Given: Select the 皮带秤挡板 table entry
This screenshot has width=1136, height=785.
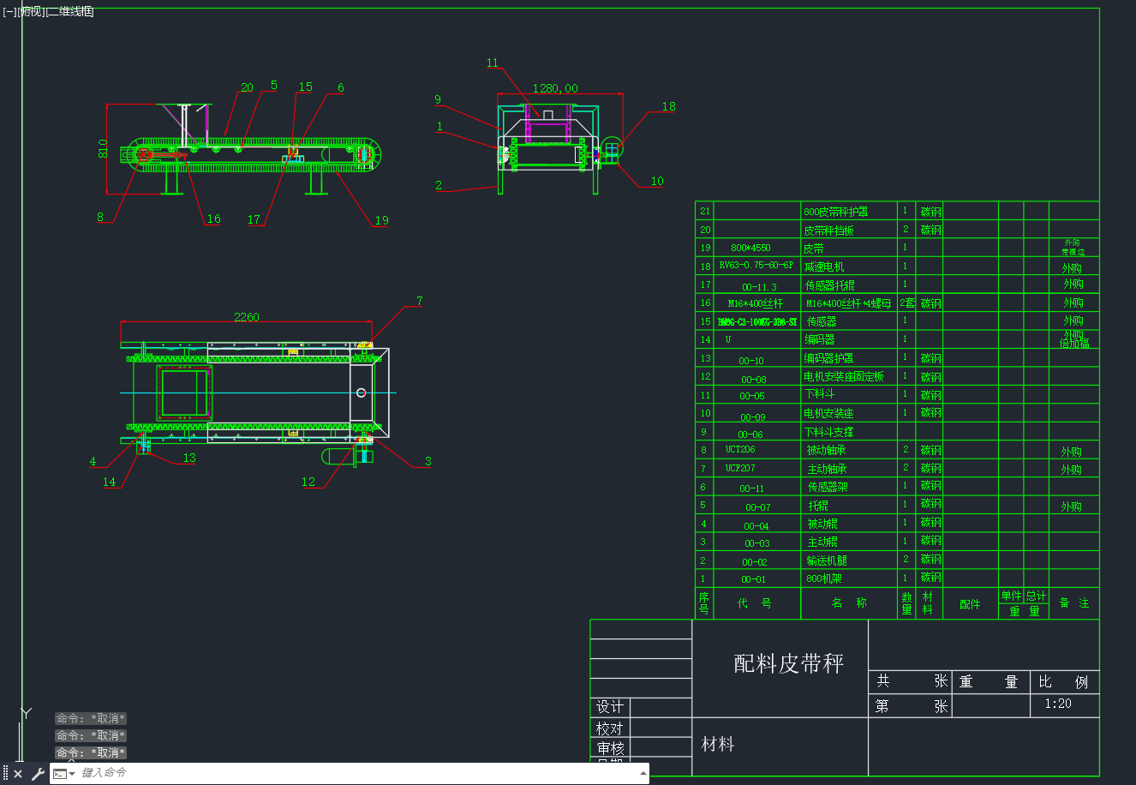Looking at the screenshot, I should [828, 230].
